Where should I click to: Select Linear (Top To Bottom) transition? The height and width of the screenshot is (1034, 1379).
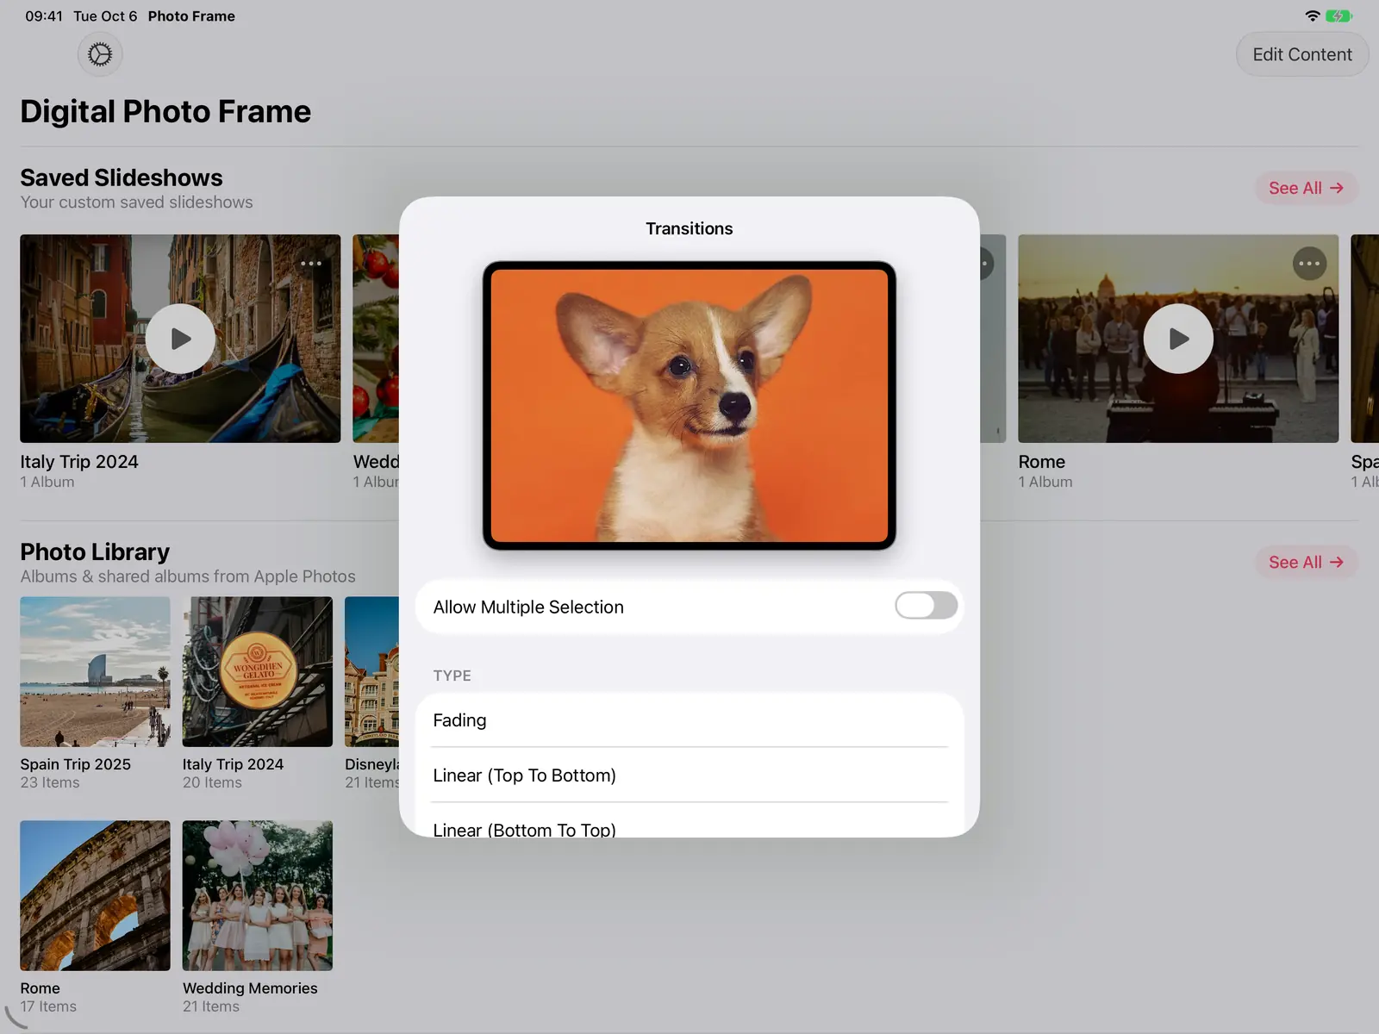[x=689, y=775]
